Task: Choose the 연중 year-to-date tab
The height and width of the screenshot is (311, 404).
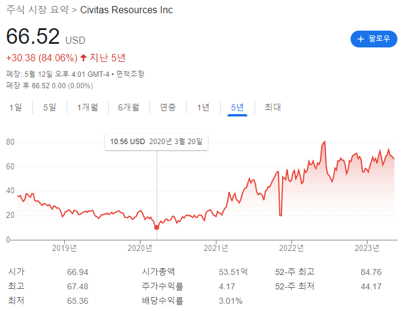Action: click(x=167, y=107)
